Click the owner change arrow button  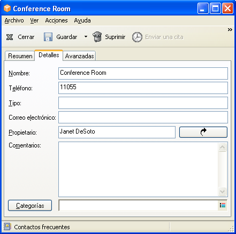tap(203, 132)
